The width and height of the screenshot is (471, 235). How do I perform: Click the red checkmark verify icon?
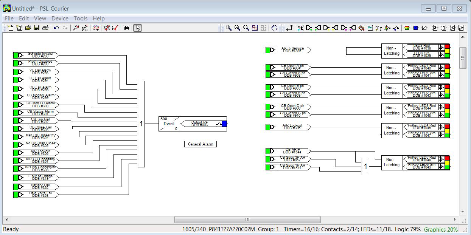[115, 28]
